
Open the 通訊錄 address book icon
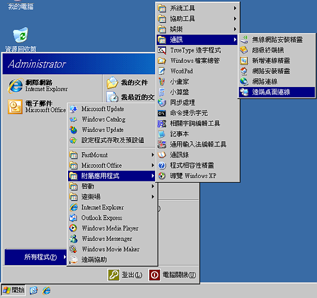pos(162,155)
